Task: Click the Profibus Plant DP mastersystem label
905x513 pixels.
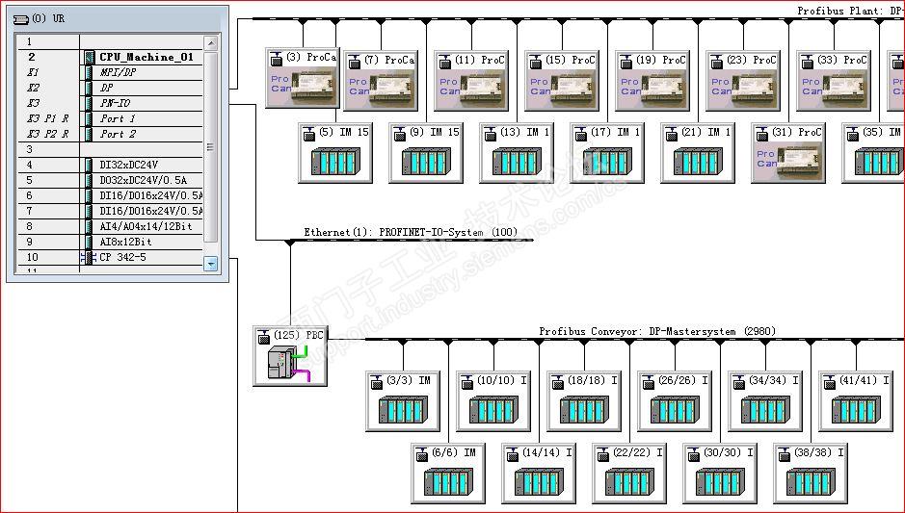Action: (851, 11)
